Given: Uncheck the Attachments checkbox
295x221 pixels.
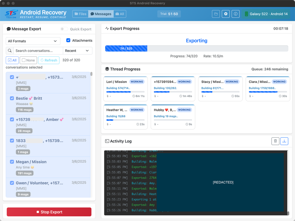Looking at the screenshot, I should 68,40.
